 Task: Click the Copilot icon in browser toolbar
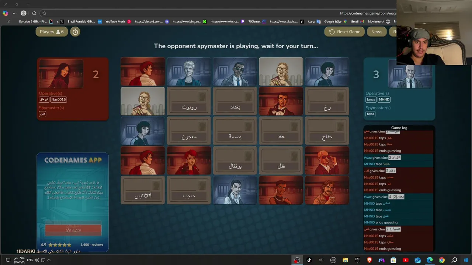tap(5, 13)
